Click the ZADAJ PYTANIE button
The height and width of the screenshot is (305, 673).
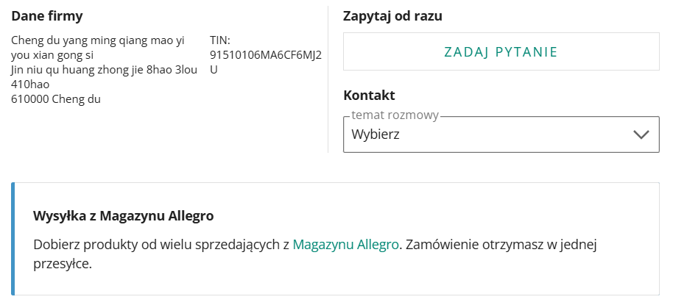501,51
